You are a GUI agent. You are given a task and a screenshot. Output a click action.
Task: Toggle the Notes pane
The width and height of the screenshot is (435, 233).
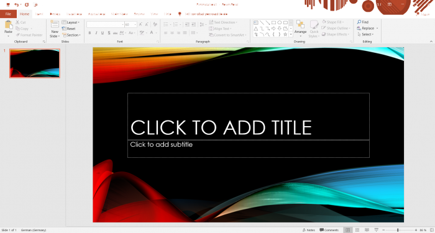309,230
